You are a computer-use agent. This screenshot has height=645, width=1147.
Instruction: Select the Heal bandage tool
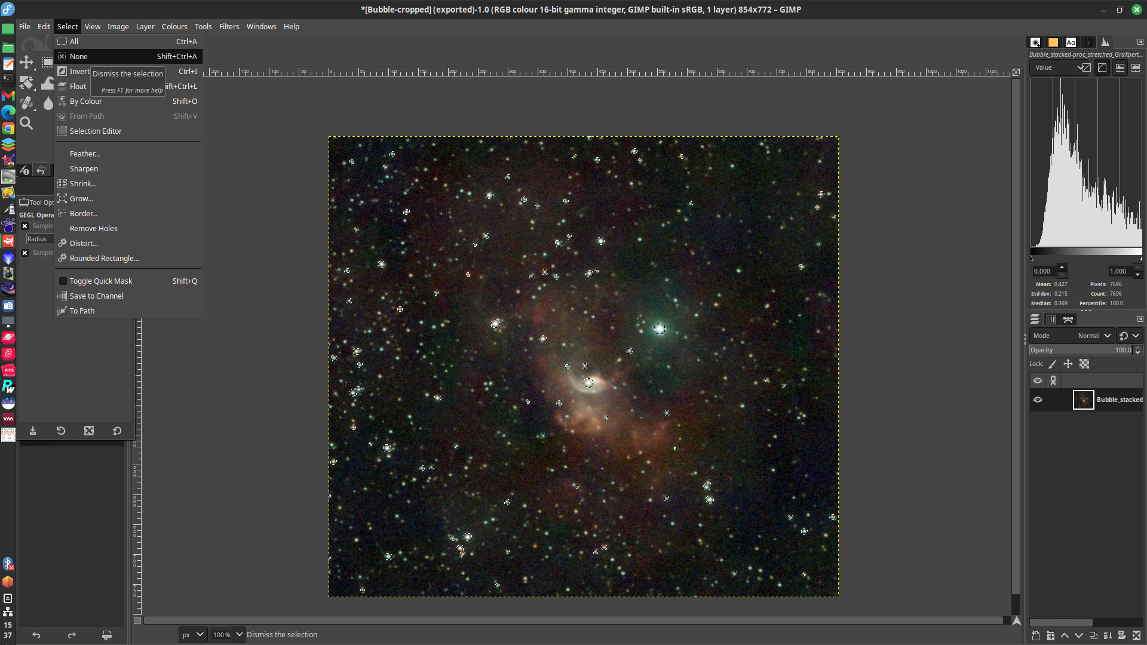(26, 103)
